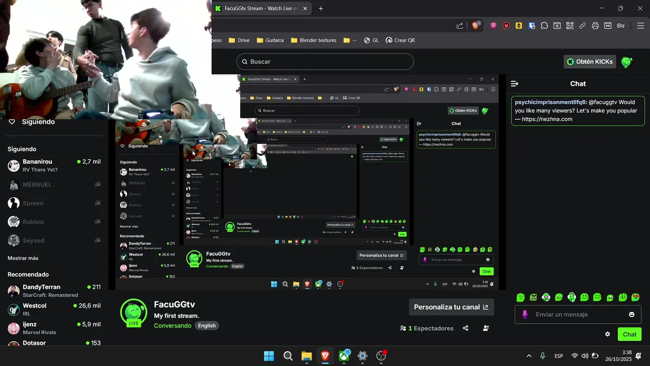Open chat settings gear icon
Image resolution: width=650 pixels, height=366 pixels.
pyautogui.click(x=607, y=334)
